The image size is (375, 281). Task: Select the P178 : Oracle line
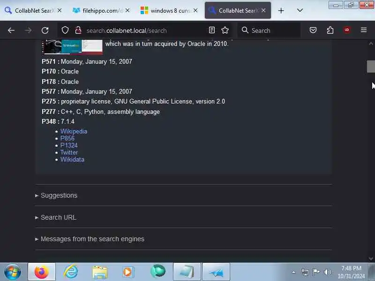pyautogui.click(x=60, y=81)
